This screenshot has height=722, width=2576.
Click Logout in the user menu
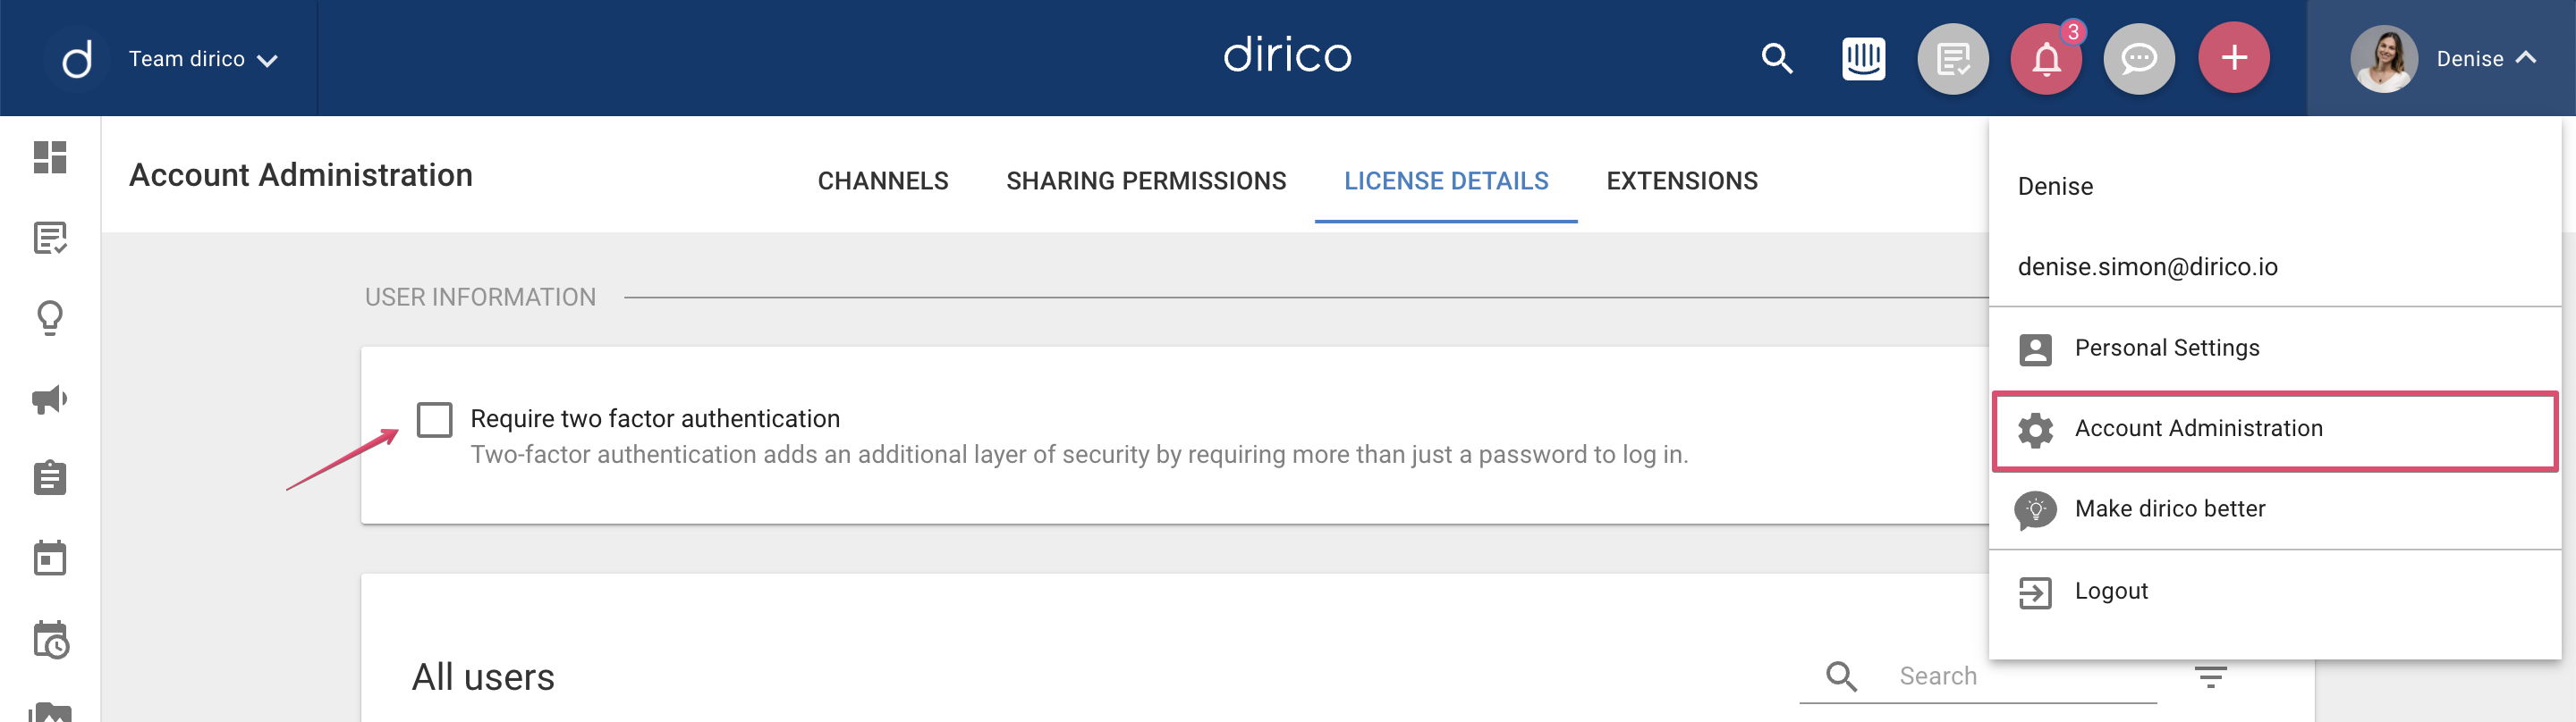tap(2110, 592)
